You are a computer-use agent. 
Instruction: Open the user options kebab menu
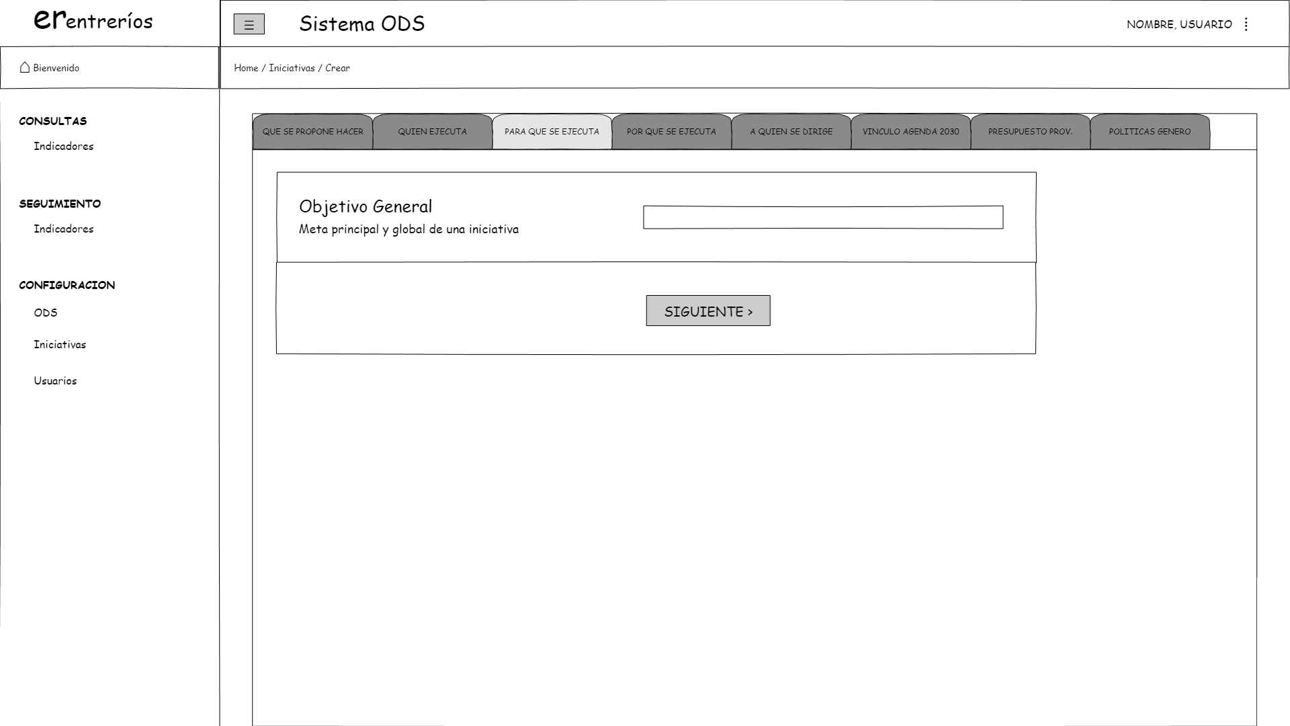click(1246, 24)
